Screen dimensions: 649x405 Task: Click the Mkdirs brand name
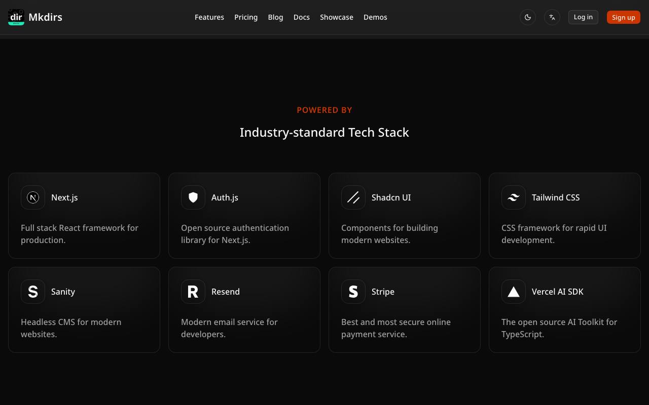pos(46,17)
